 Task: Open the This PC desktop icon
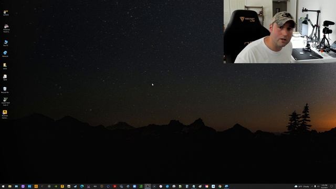[6, 43]
